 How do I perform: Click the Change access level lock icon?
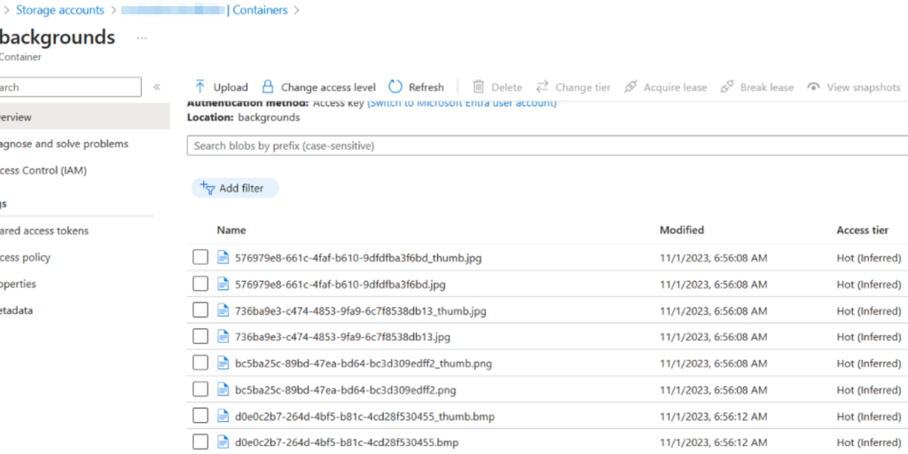coord(267,87)
